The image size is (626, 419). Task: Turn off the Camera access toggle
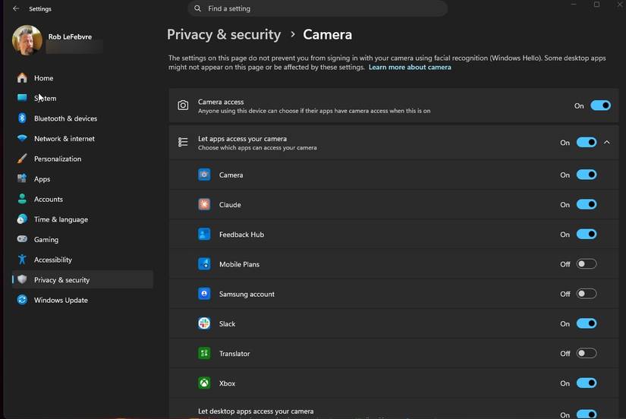pyautogui.click(x=600, y=106)
